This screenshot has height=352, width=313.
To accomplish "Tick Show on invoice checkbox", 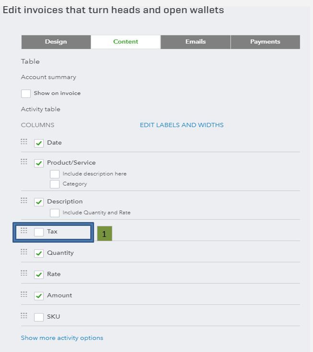I will 26,94.
